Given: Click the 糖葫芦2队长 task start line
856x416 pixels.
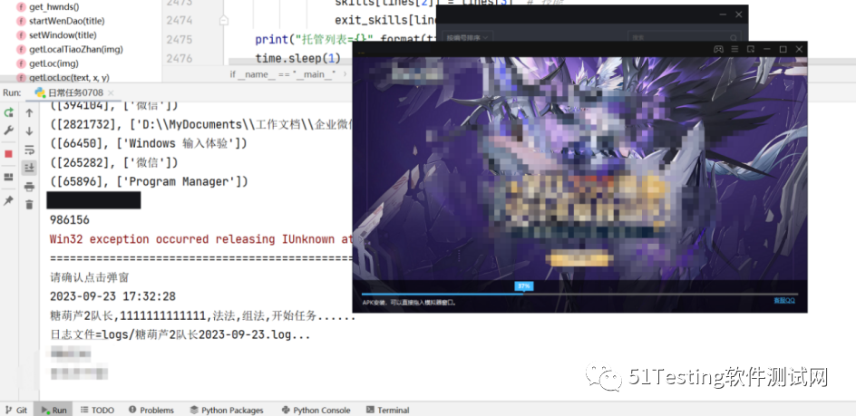Looking at the screenshot, I should pyautogui.click(x=202, y=315).
